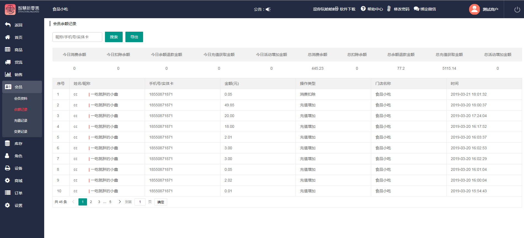Image resolution: width=524 pixels, height=238 pixels.
Task: Click the list icon beside 订单
Action: pyautogui.click(x=8, y=193)
